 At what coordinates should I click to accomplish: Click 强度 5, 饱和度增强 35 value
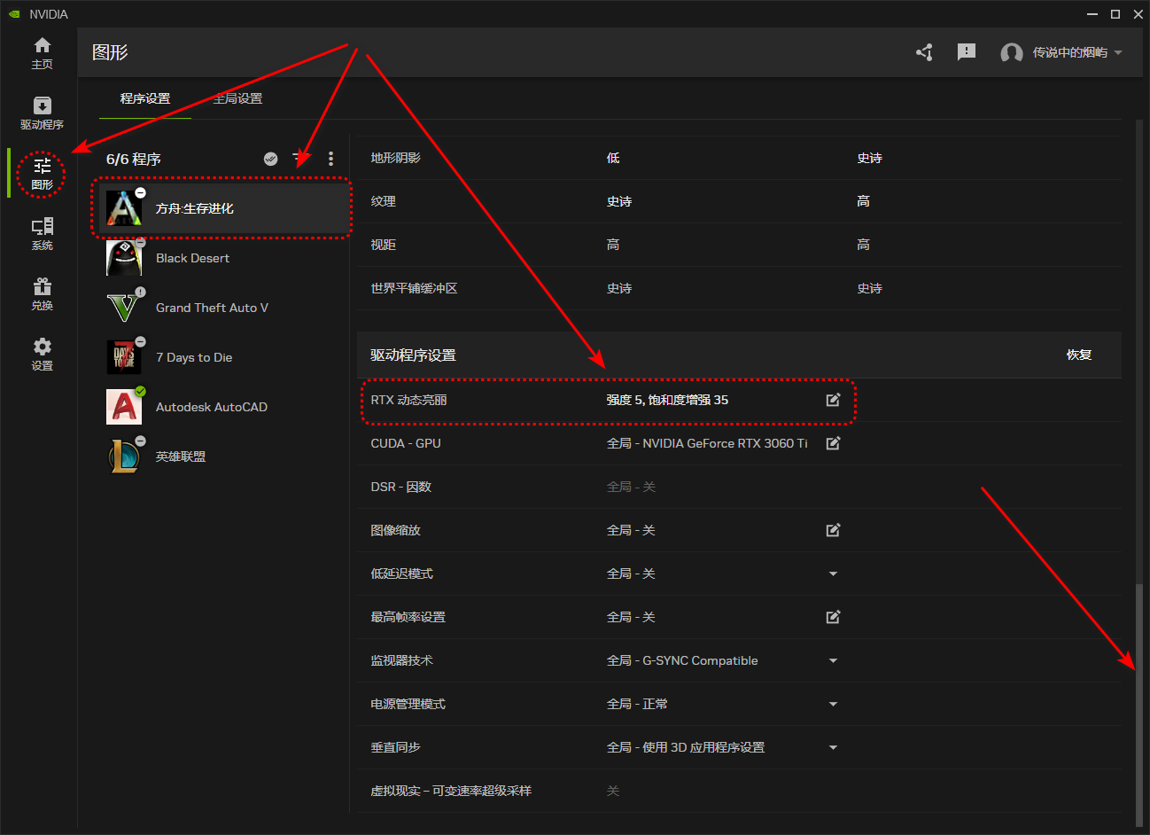click(x=667, y=400)
